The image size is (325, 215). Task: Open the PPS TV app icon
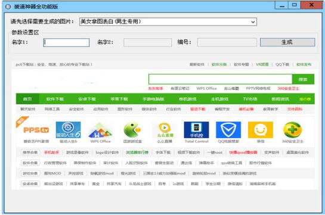36,130
